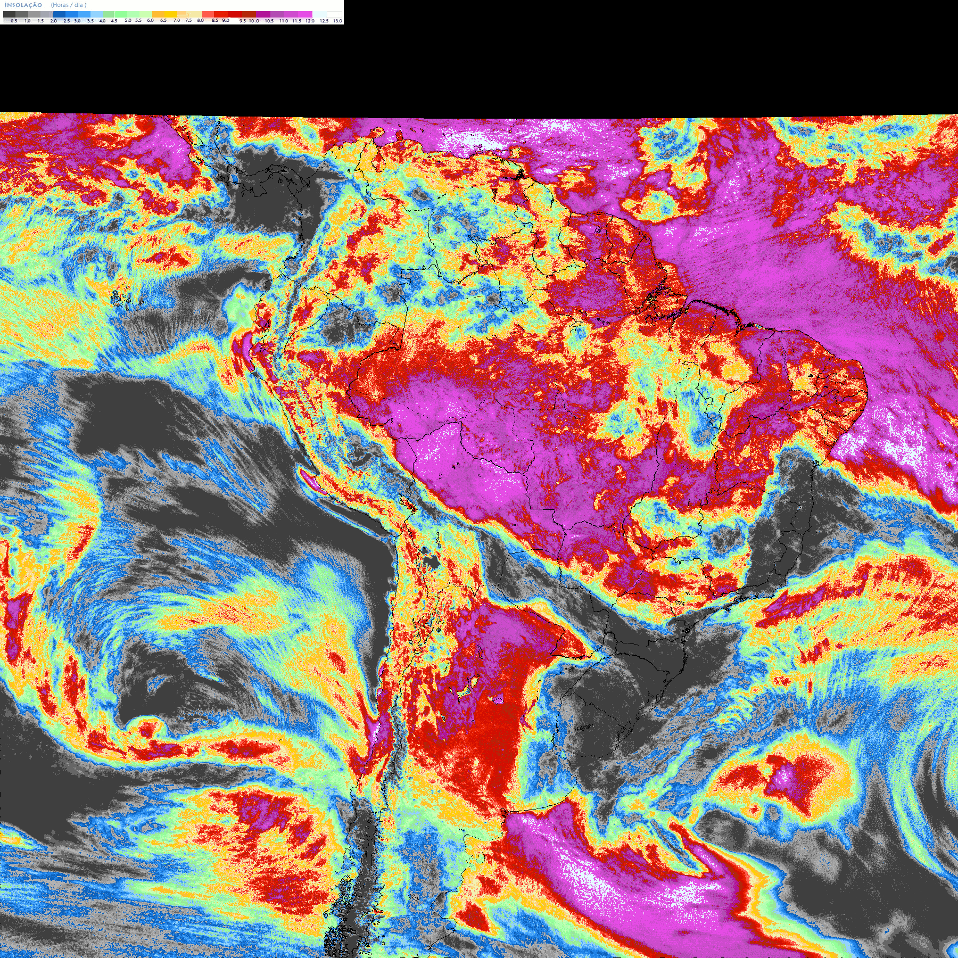
Task: Click the '9.5' legend value
Action: tap(243, 21)
